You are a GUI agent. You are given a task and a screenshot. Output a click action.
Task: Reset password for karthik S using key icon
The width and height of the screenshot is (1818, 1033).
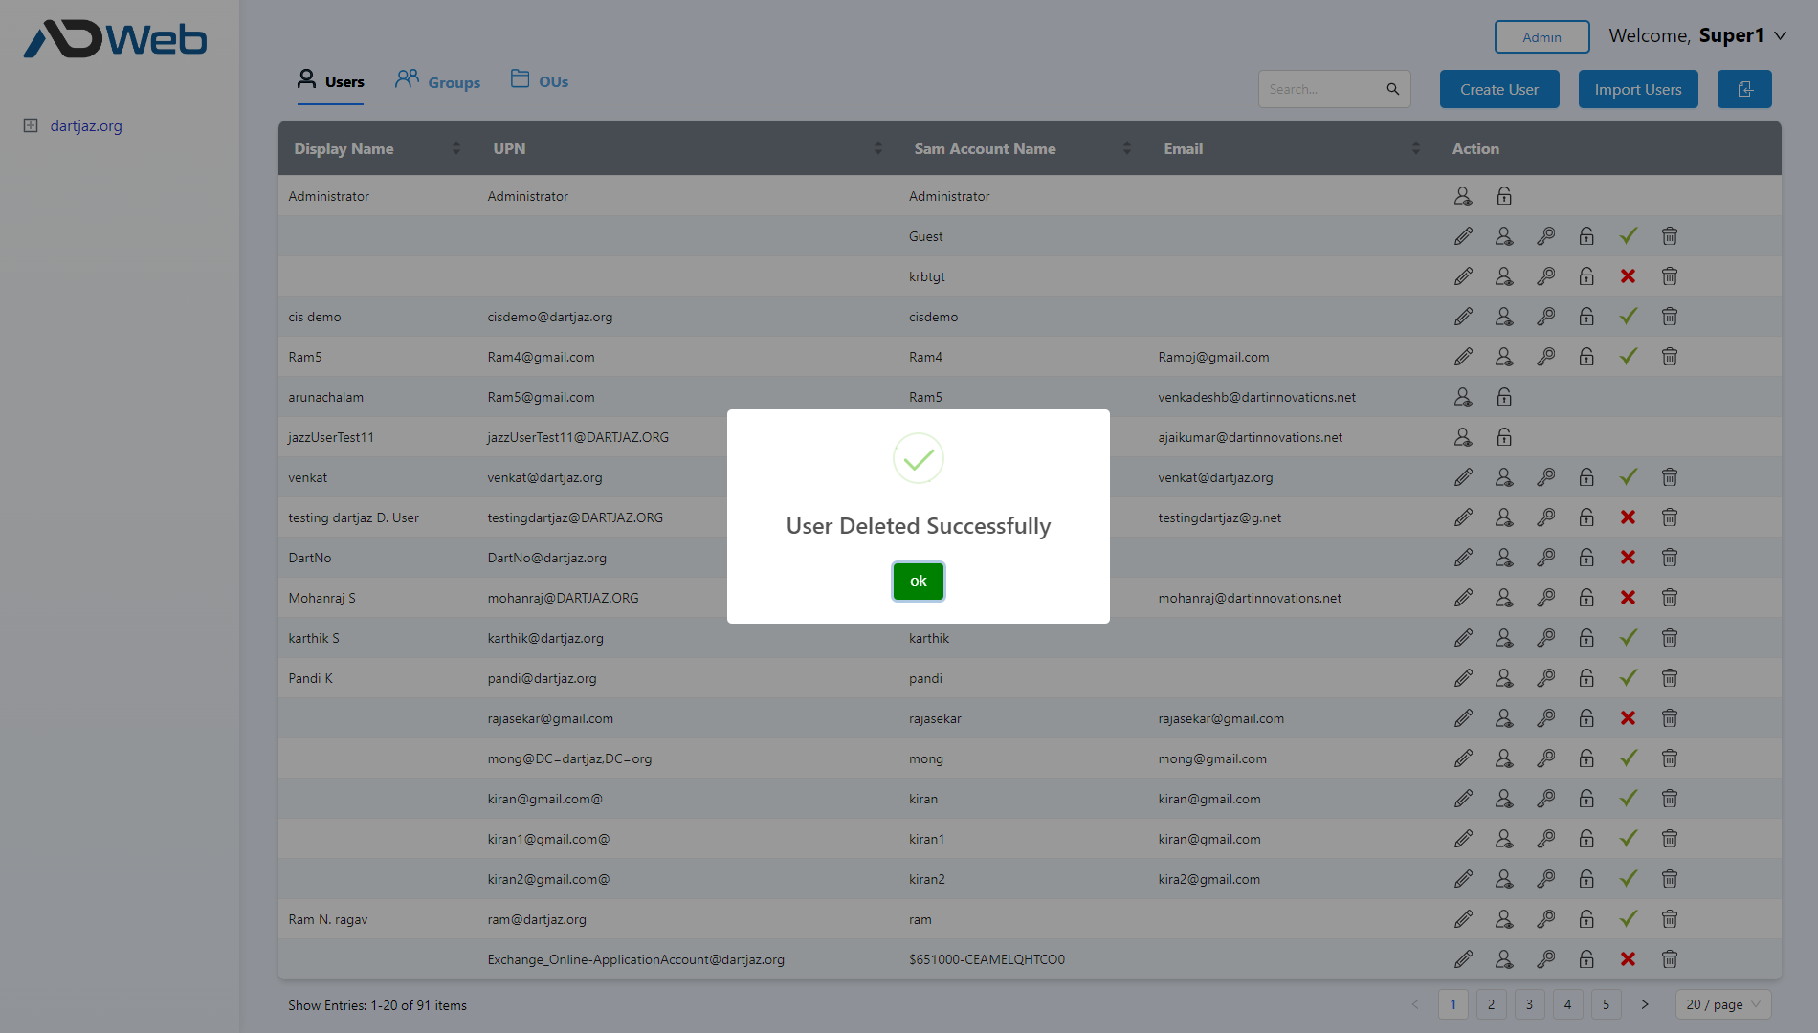point(1545,638)
